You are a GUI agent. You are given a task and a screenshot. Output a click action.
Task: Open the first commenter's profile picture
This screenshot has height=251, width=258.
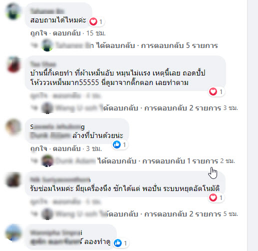coord(13,11)
